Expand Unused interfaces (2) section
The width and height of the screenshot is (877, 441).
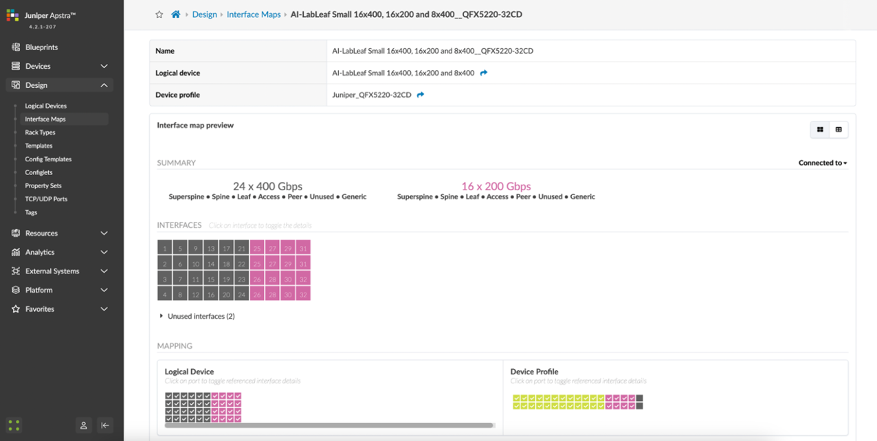[162, 316]
